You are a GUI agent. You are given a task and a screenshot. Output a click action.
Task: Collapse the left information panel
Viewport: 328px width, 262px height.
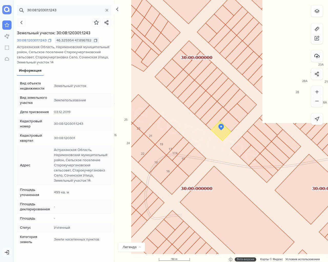(x=117, y=9)
